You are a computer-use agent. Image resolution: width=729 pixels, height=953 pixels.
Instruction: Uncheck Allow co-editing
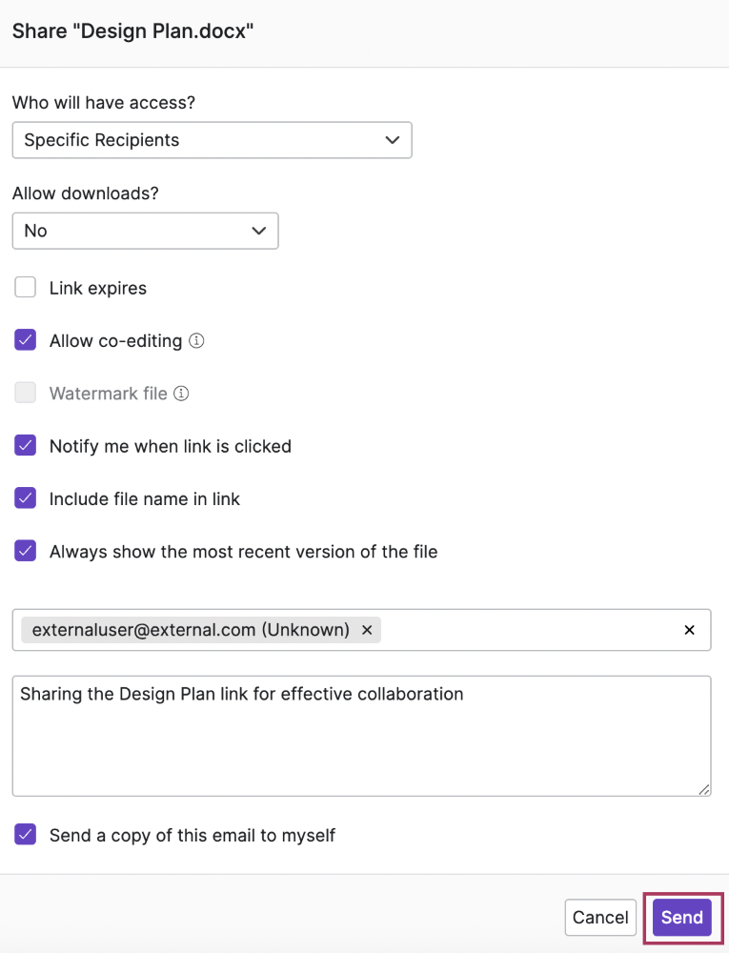click(x=26, y=340)
